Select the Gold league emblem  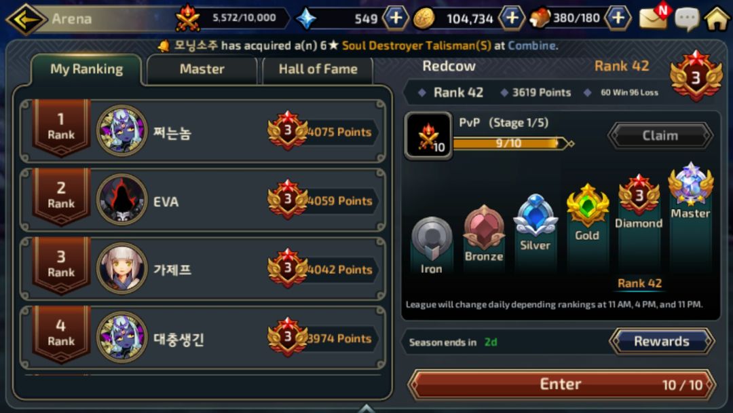tap(587, 205)
